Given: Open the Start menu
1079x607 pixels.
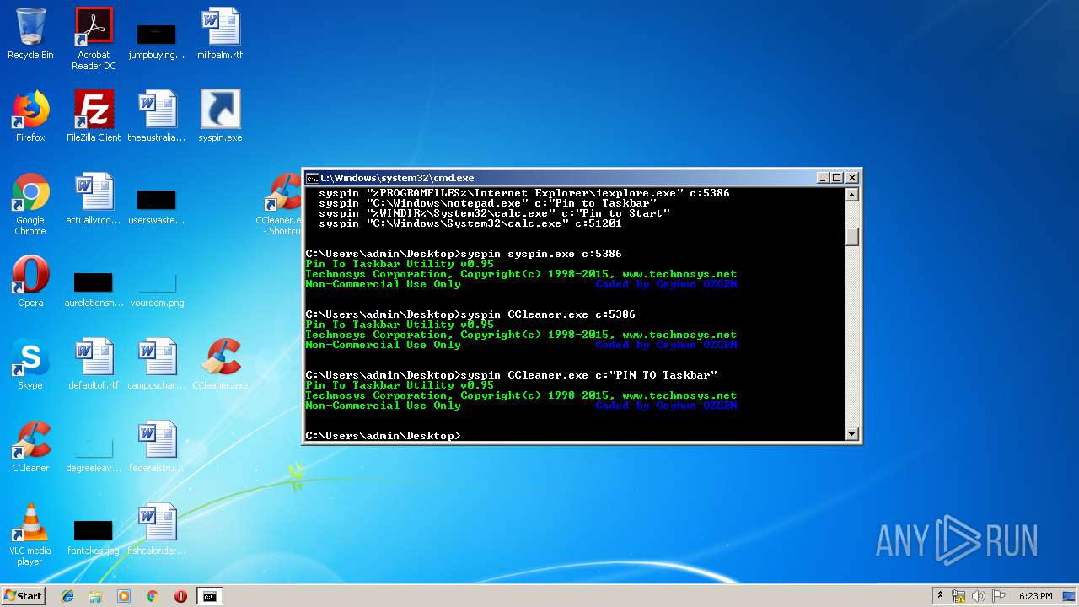Looking at the screenshot, I should click(x=23, y=596).
